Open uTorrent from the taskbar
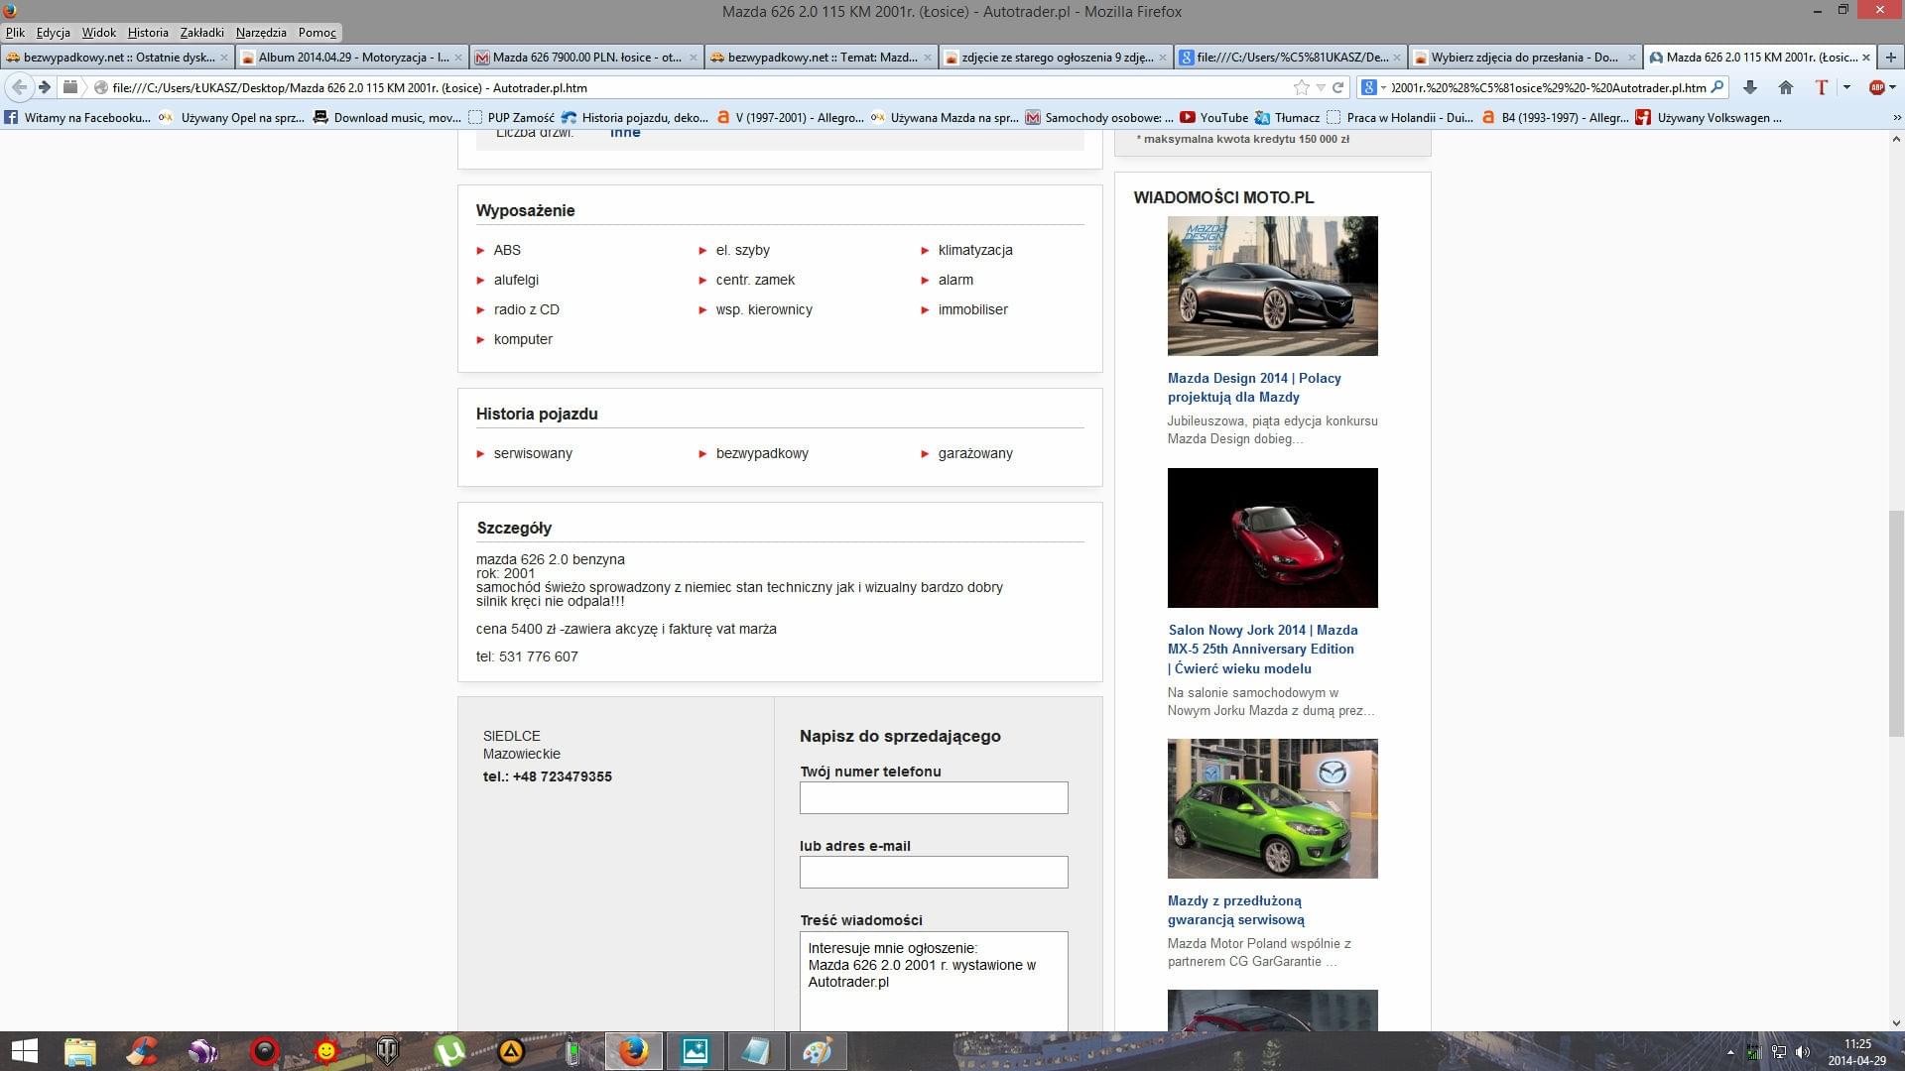Viewport: 1905px width, 1071px height. (449, 1051)
